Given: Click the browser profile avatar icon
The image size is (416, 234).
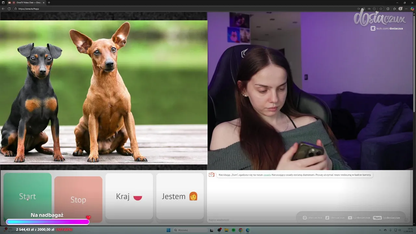Looking at the screenshot, I should click(400, 9).
